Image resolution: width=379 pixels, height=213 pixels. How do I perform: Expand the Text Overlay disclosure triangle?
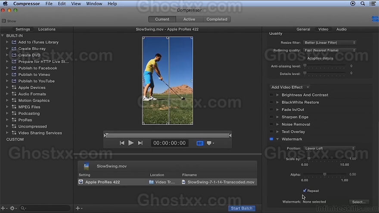point(277,132)
